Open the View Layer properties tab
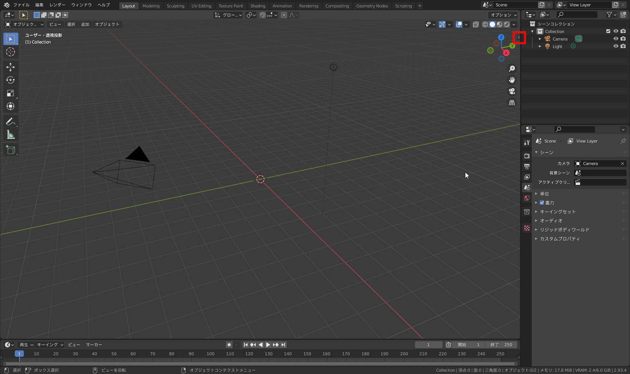Image resolution: width=630 pixels, height=374 pixels. (527, 177)
